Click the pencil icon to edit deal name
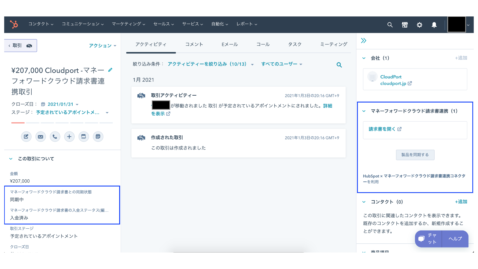 coord(110,70)
